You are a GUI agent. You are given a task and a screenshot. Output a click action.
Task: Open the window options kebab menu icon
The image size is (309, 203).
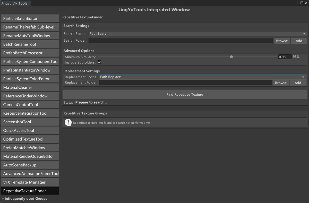click(x=297, y=3)
